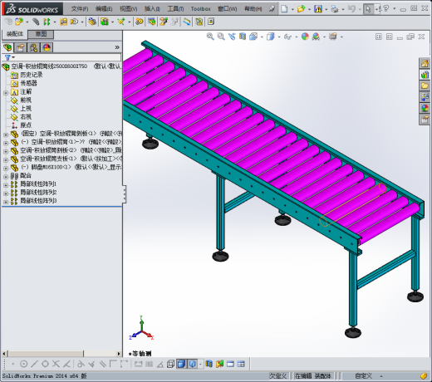The width and height of the screenshot is (432, 382).
Task: Click the Section View icon
Action: (243, 37)
